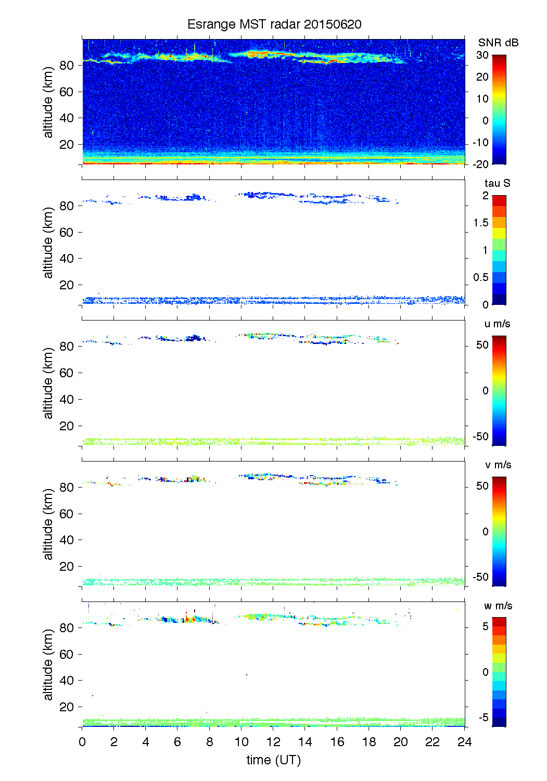Click the Esrange MST radar 20150620 title
Image resolution: width=547 pixels, height=781 pixels.
point(274,24)
